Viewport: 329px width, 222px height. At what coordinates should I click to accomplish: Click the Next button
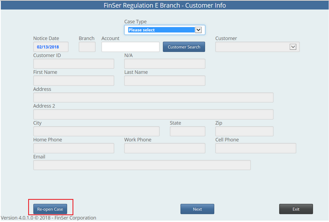pyautogui.click(x=197, y=209)
